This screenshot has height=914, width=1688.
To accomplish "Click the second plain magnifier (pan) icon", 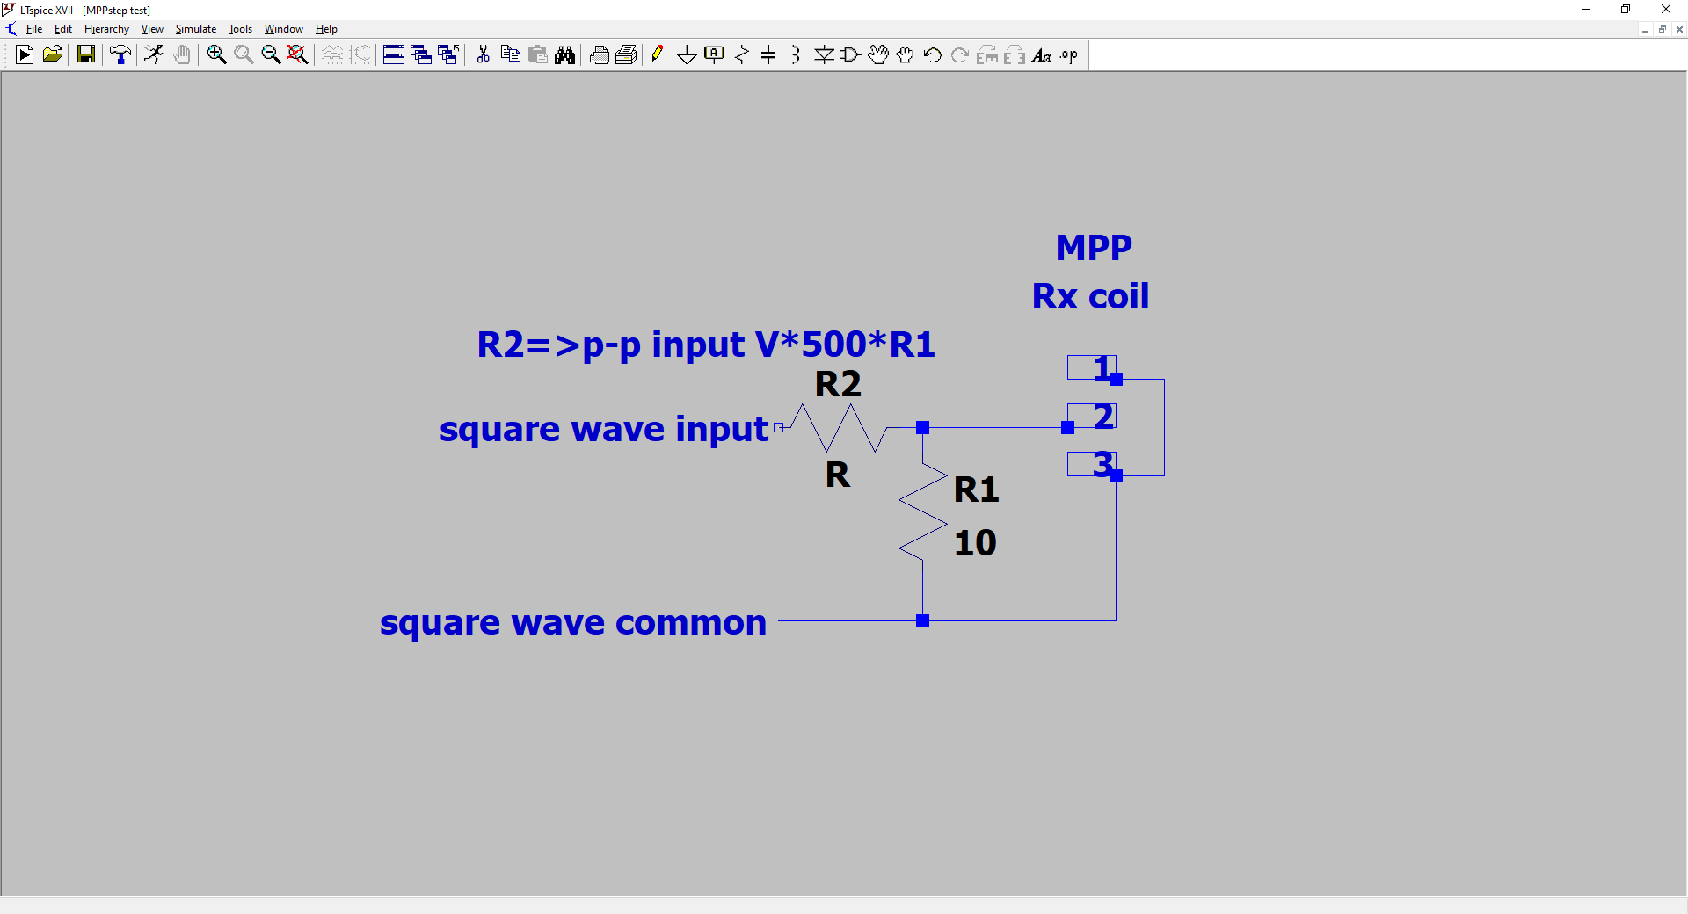I will click(x=244, y=55).
